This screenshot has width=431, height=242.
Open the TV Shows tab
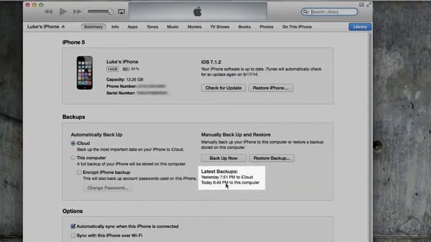(x=220, y=27)
